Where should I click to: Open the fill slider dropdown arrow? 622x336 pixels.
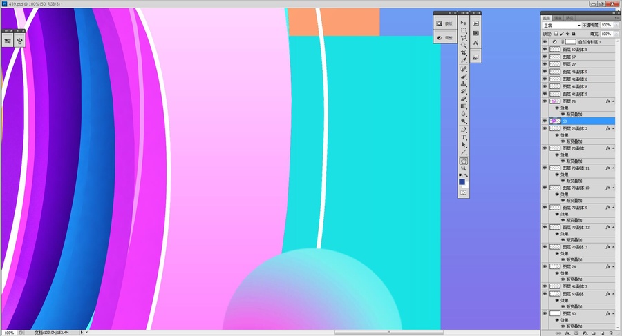click(616, 34)
